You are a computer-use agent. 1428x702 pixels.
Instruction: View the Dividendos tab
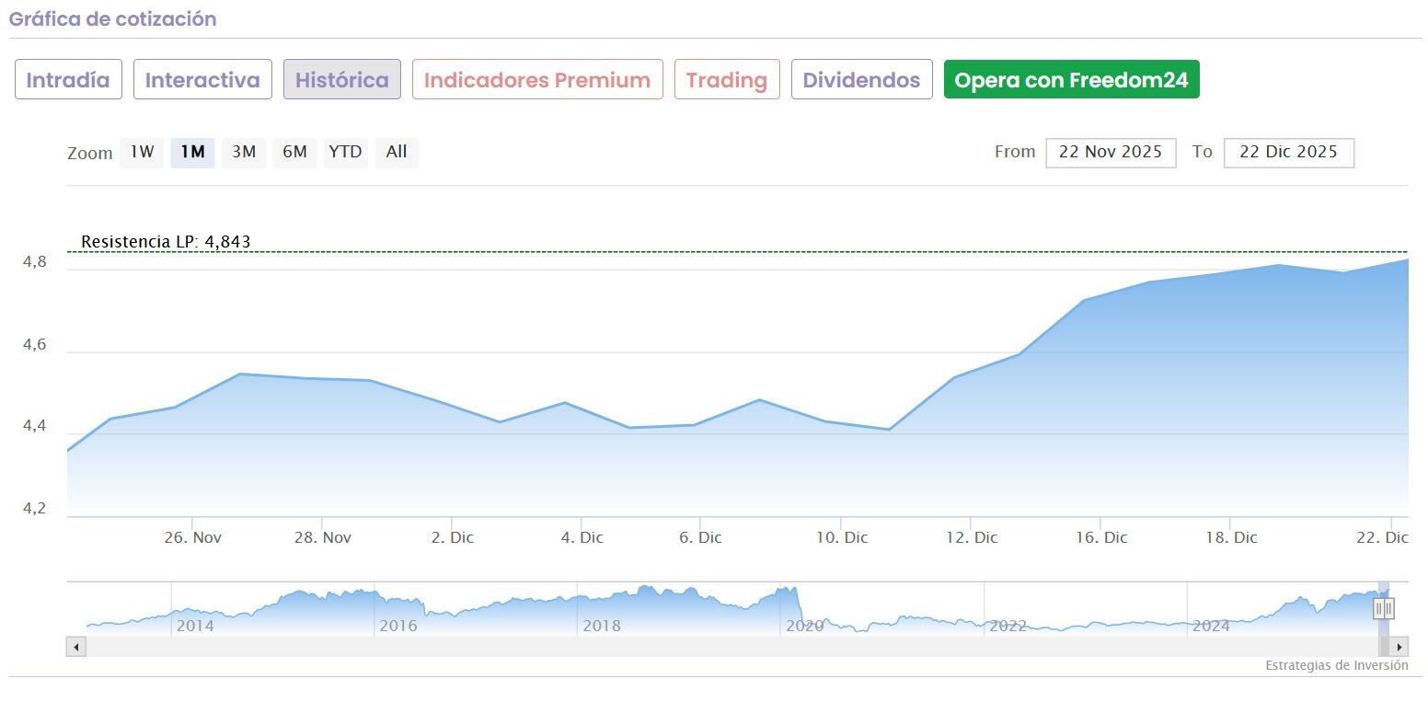tap(861, 80)
